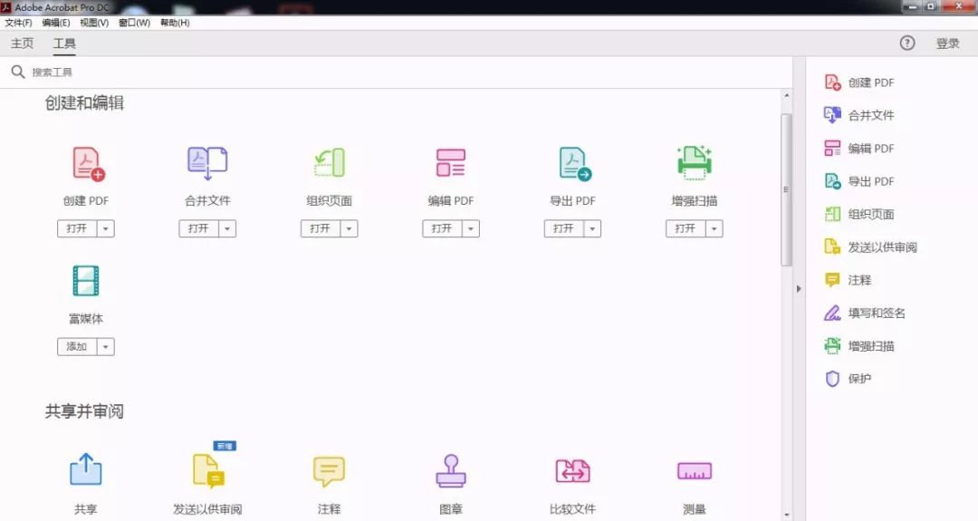978x521 pixels.
Task: Click 打开 button under 导出 PDF
Action: (563, 228)
